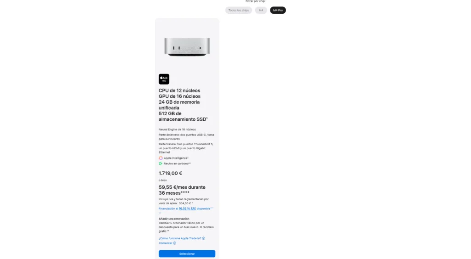Click the Apple Intelligence colorful ring icon
This screenshot has width=471, height=259.
click(161, 158)
